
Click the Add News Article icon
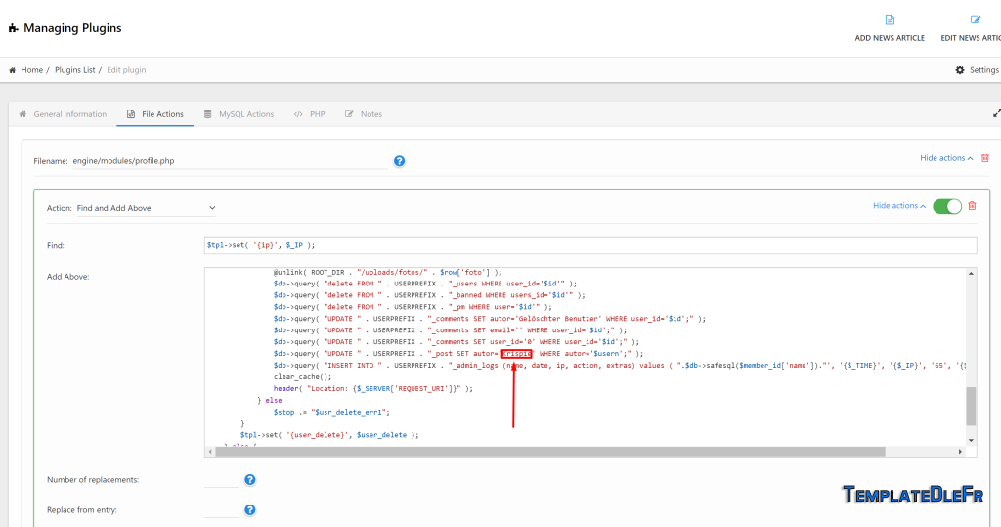(890, 20)
